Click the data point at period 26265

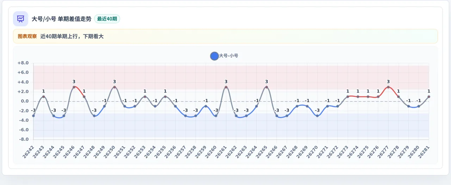pos(266,87)
